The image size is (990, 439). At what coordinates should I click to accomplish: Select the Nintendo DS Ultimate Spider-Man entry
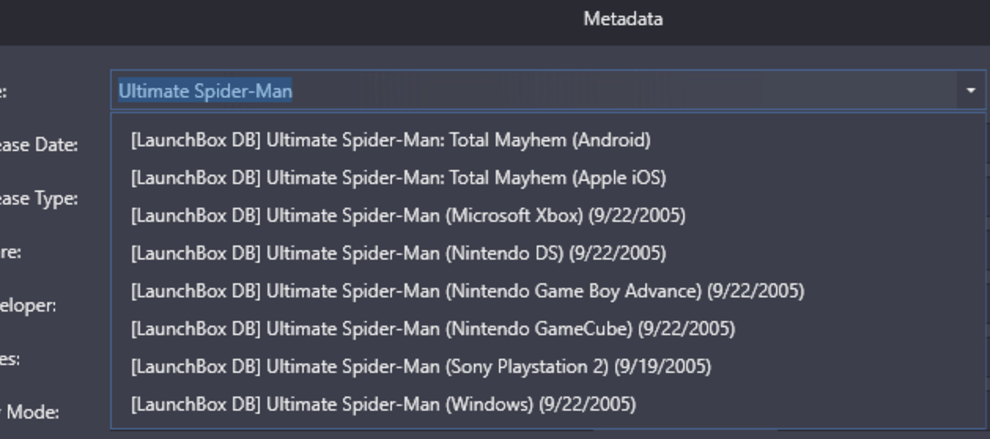pyautogui.click(x=399, y=253)
